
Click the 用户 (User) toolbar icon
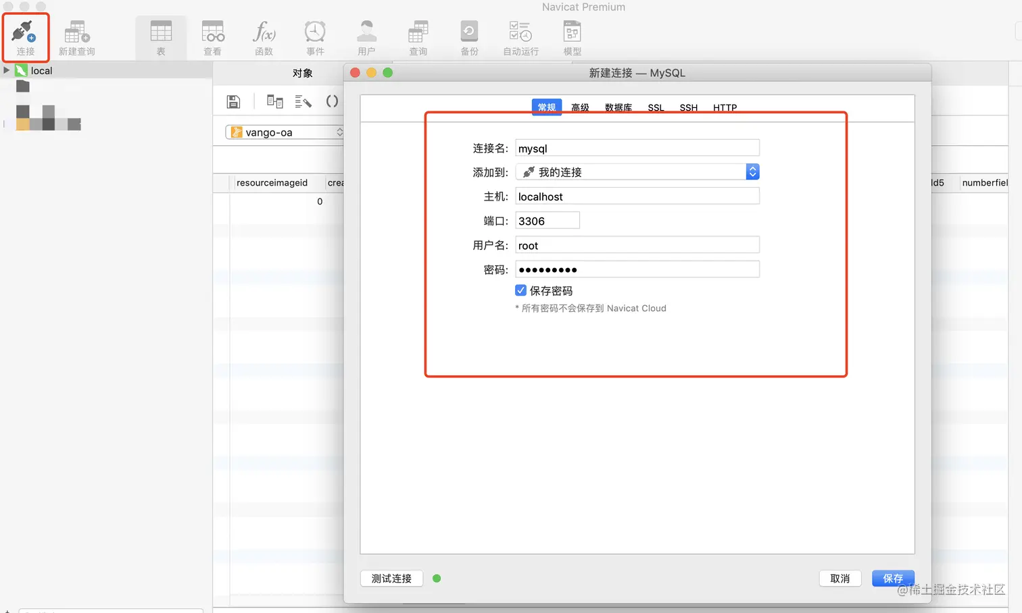click(366, 37)
